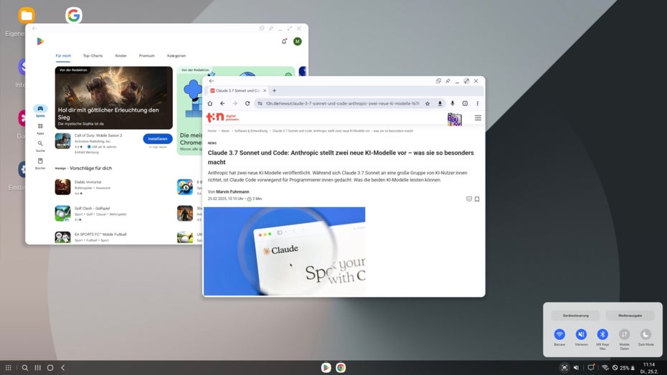Screen dimensions: 667x375
Task: Toggle the WLAN quick setting
Action: click(559, 334)
